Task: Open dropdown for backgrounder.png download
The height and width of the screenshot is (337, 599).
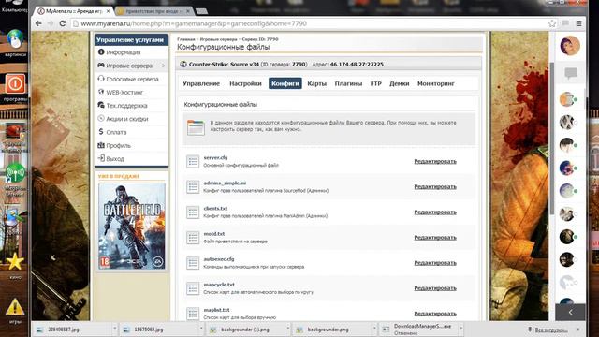Action: (x=374, y=329)
